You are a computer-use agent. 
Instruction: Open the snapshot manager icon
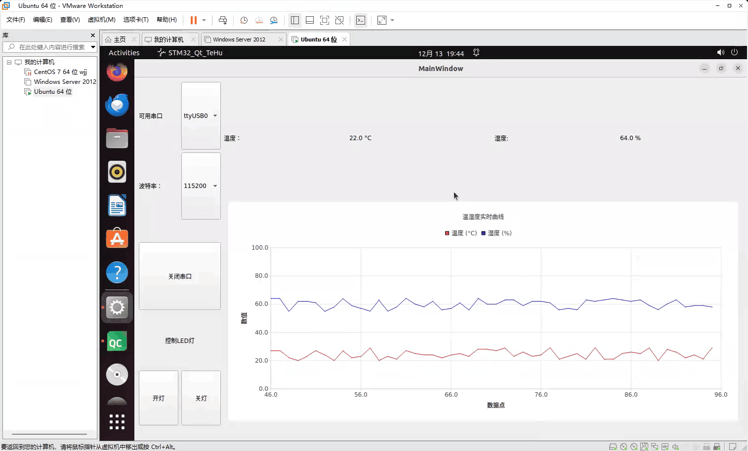pos(274,20)
